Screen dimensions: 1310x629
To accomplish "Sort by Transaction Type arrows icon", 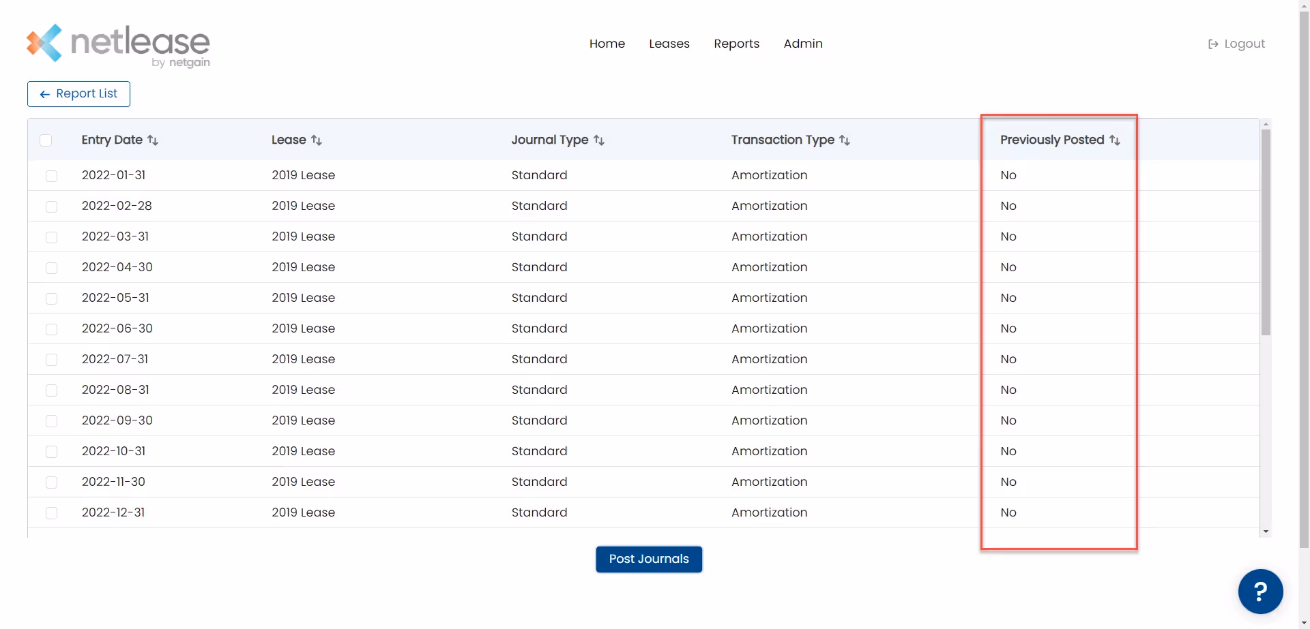I will 845,140.
